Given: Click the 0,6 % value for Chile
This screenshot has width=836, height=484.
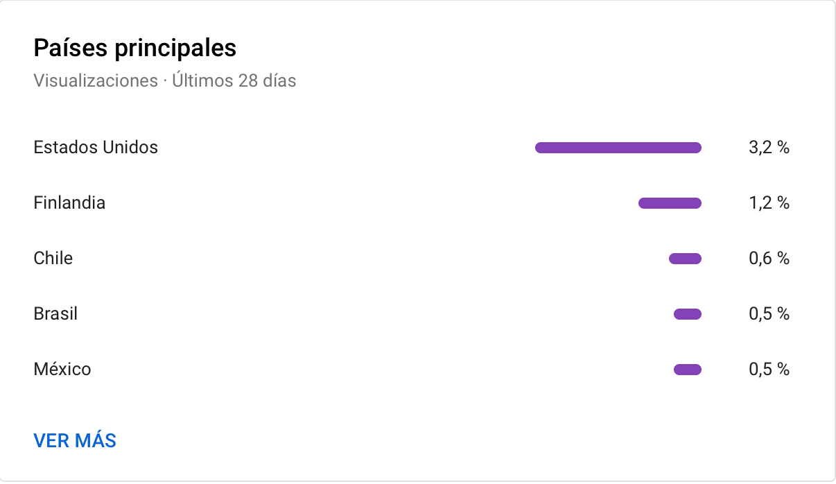Looking at the screenshot, I should click(769, 259).
